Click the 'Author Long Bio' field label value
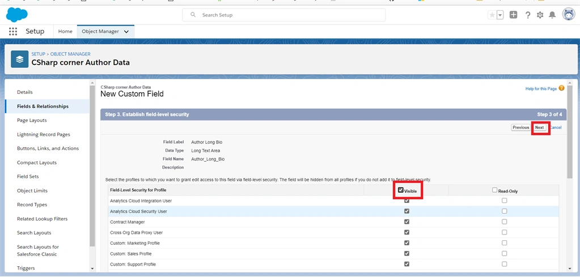The image size is (580, 277). point(207,142)
